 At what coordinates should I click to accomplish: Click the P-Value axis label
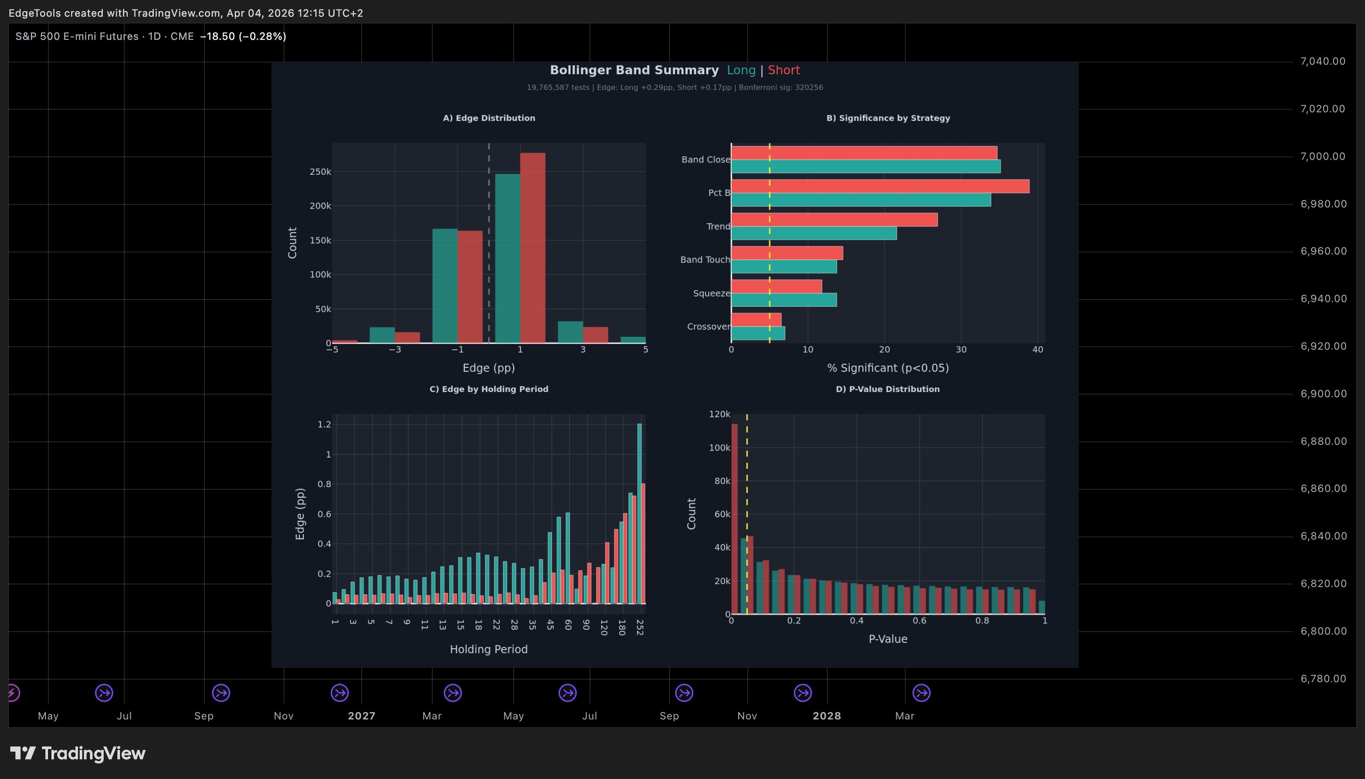click(888, 639)
